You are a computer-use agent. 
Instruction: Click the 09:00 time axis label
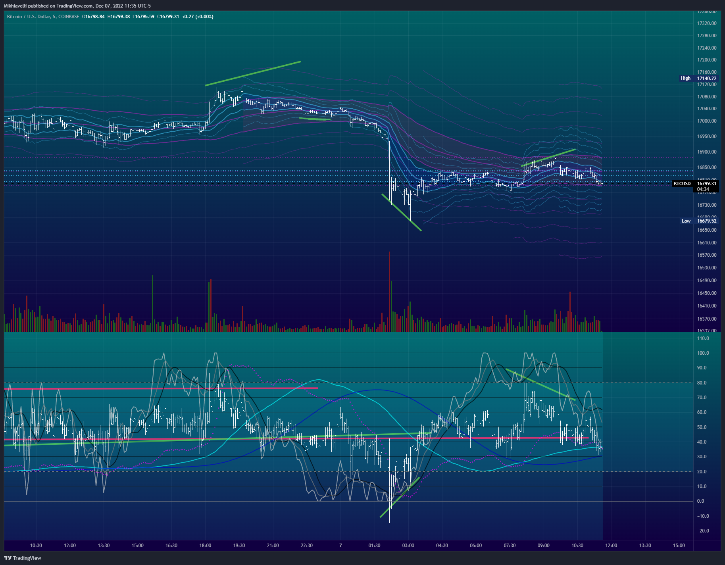pos(543,546)
